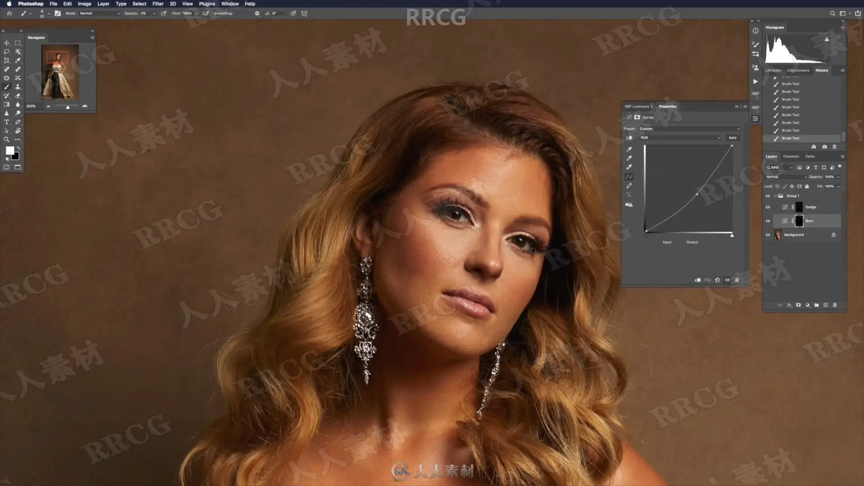
Task: Select the Eraser tool
Action: [18, 96]
